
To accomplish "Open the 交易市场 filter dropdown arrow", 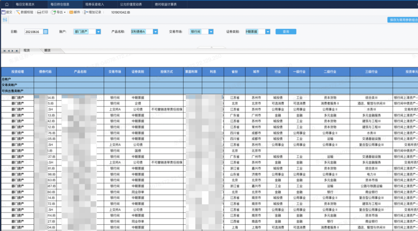I will click(211, 32).
